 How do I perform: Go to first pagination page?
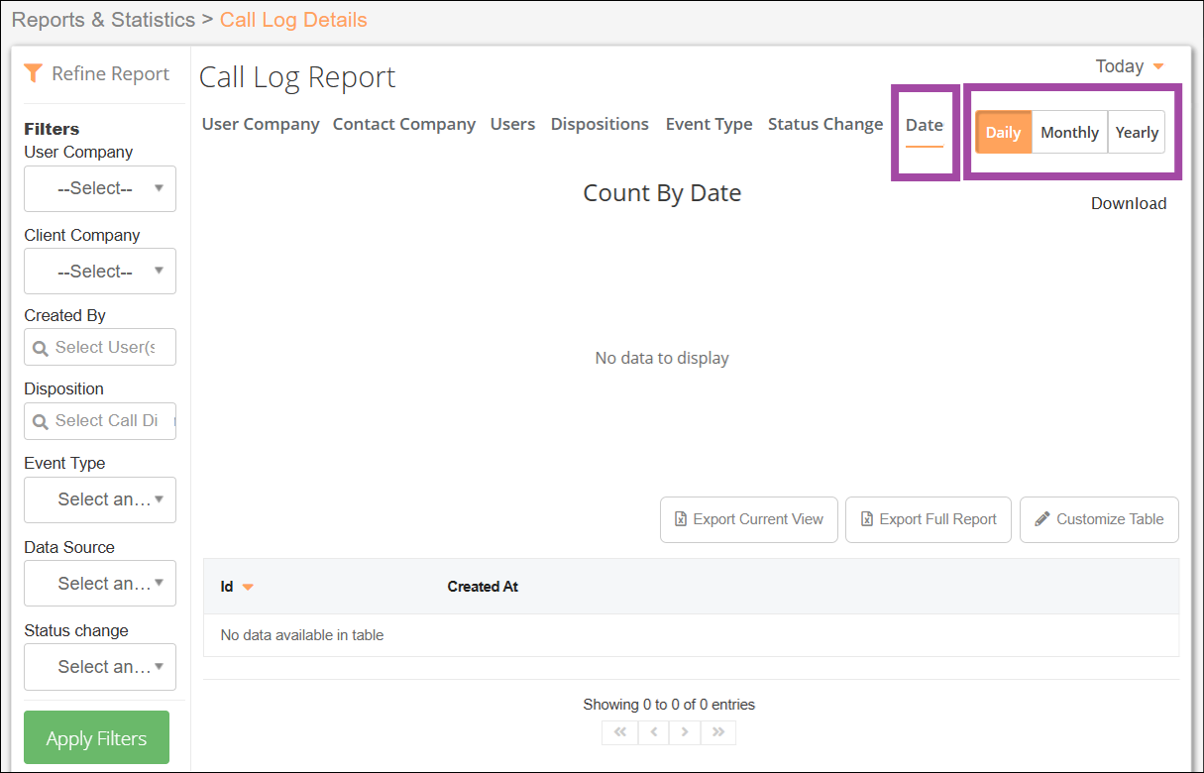[x=620, y=732]
